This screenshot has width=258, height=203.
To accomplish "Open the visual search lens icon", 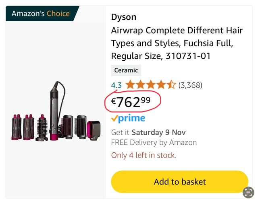I will pyautogui.click(x=248, y=192).
